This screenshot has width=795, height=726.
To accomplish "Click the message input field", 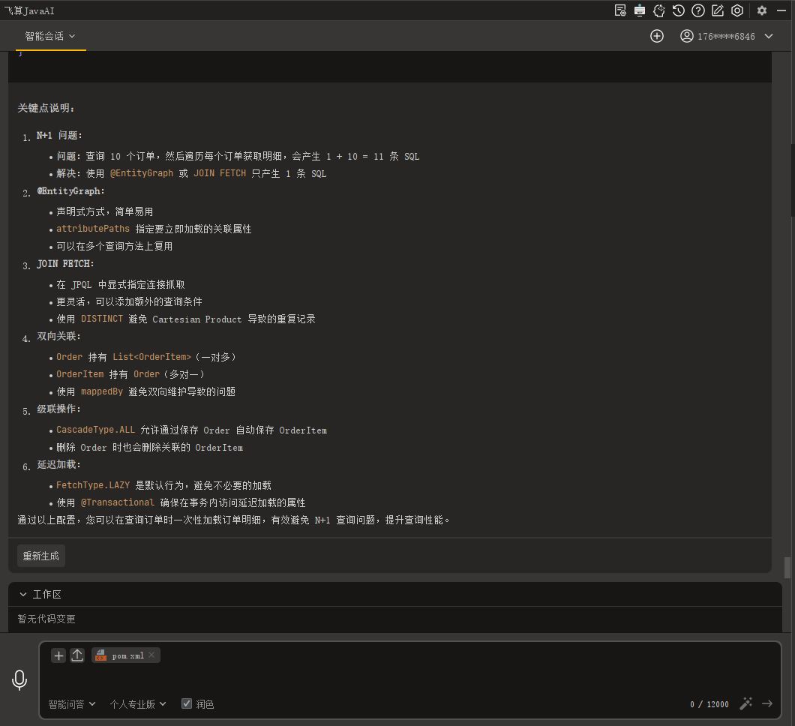I will coord(409,679).
